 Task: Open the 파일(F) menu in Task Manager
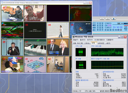click(x=76, y=40)
